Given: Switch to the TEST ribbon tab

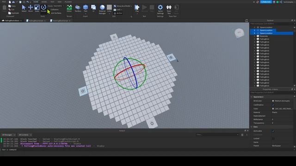Looking at the screenshot, I should 52,2.
